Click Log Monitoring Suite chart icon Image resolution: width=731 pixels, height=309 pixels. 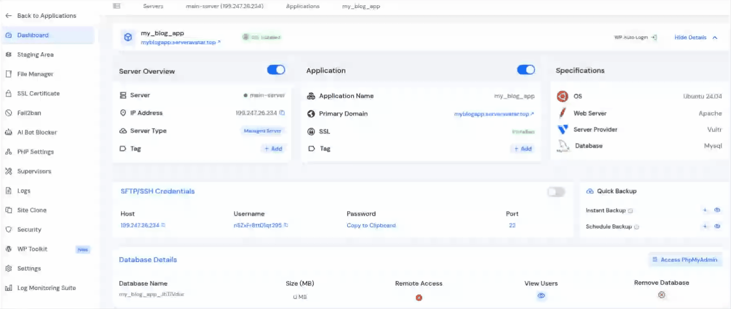(x=9, y=288)
